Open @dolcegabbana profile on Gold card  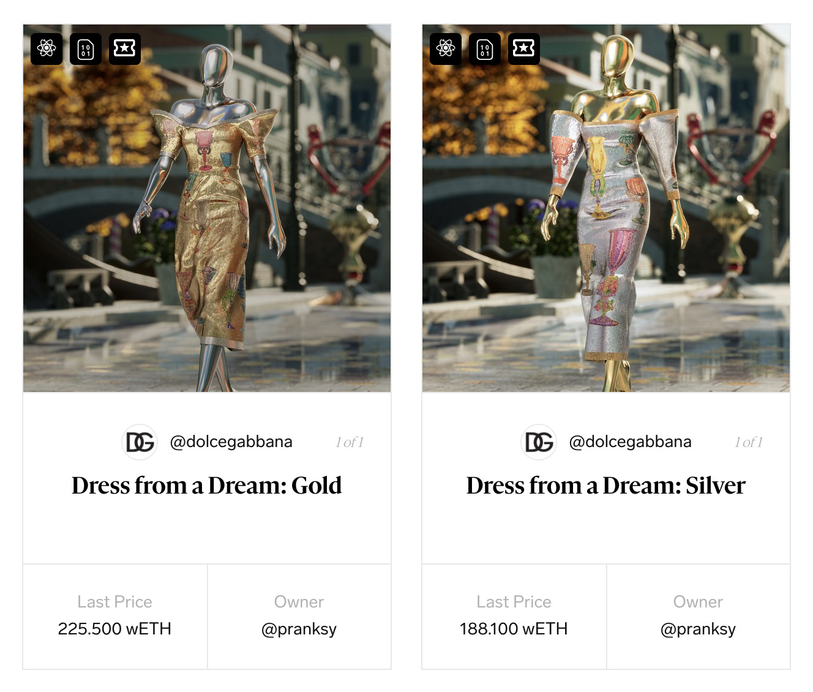tap(231, 442)
